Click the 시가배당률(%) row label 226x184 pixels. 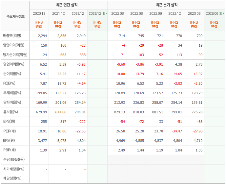pos(14,169)
